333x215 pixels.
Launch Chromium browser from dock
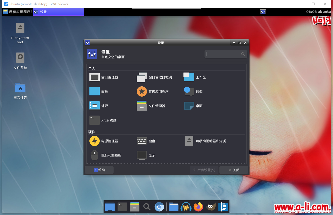[x=159, y=207]
